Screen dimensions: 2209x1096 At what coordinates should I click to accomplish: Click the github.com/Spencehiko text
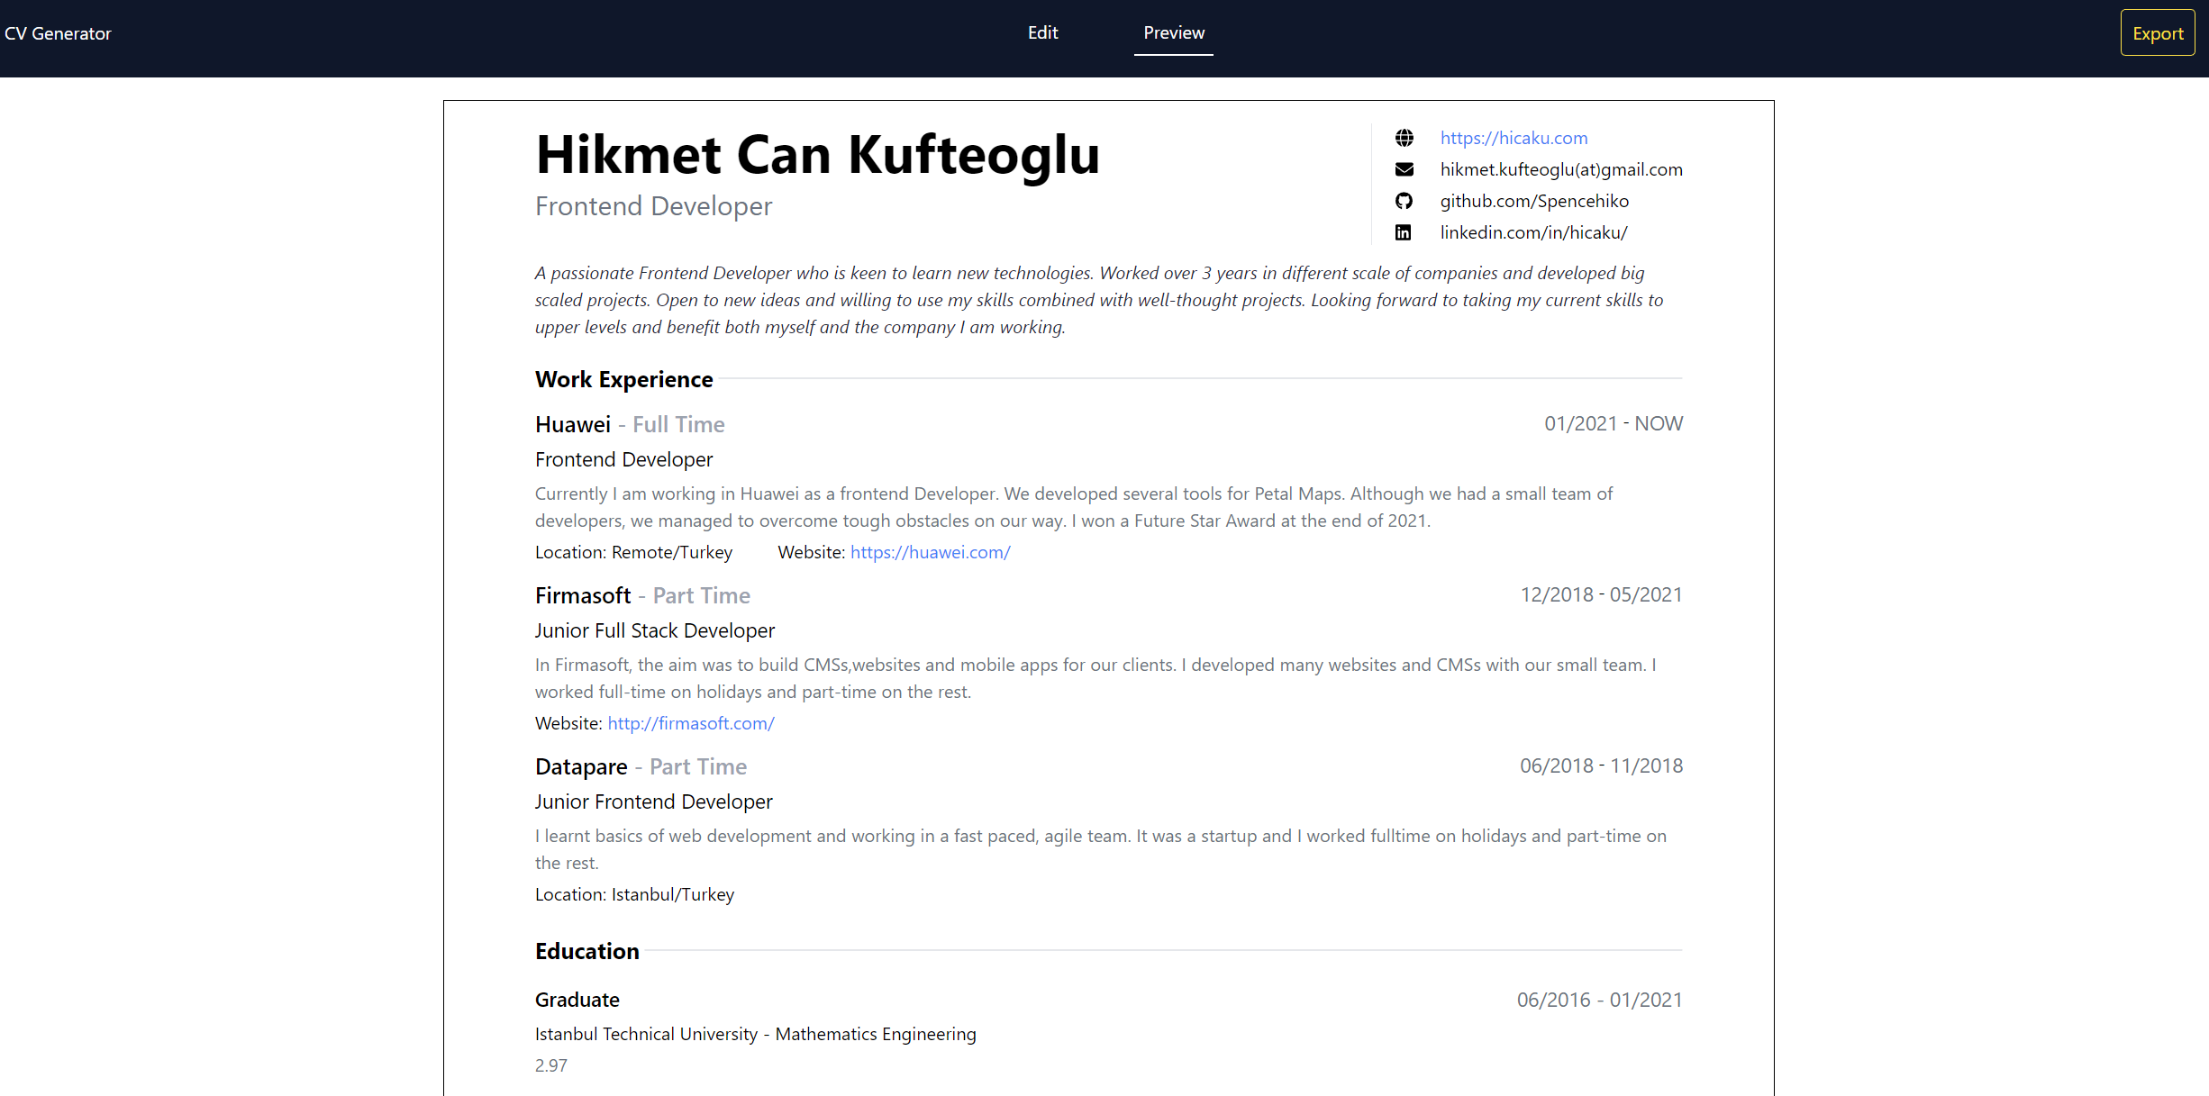(x=1533, y=201)
